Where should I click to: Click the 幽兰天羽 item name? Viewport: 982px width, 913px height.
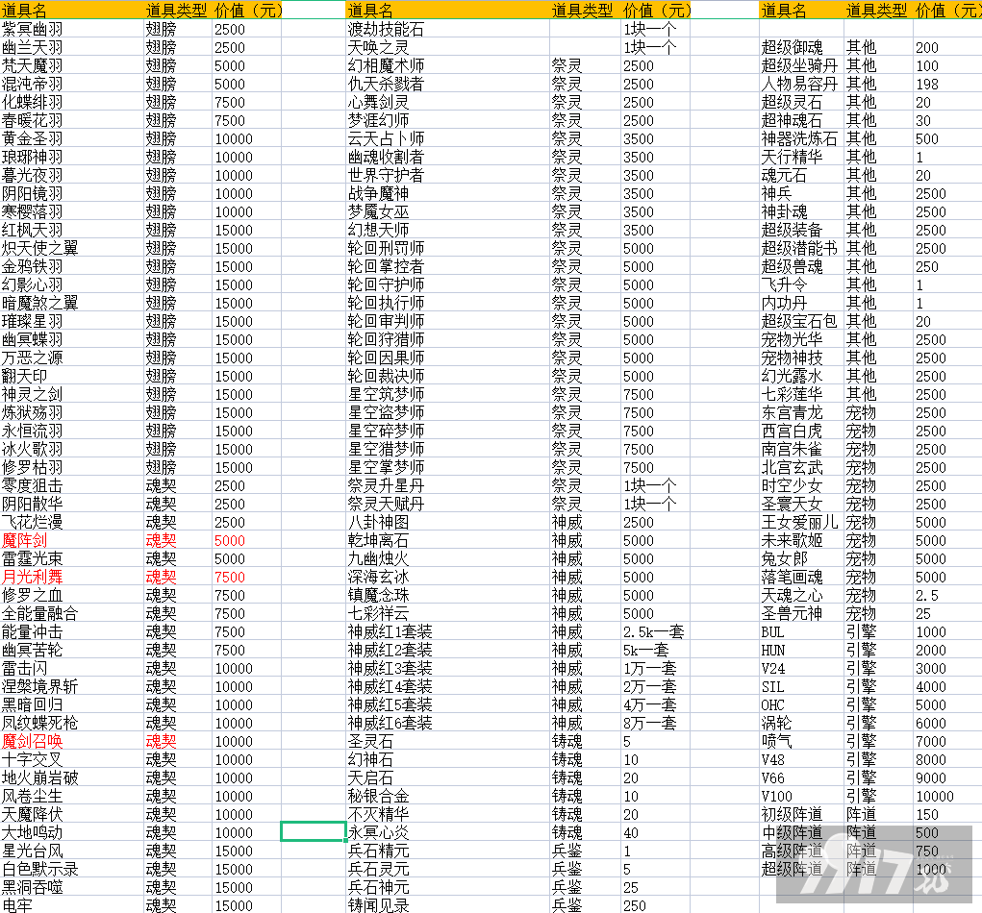tap(33, 47)
